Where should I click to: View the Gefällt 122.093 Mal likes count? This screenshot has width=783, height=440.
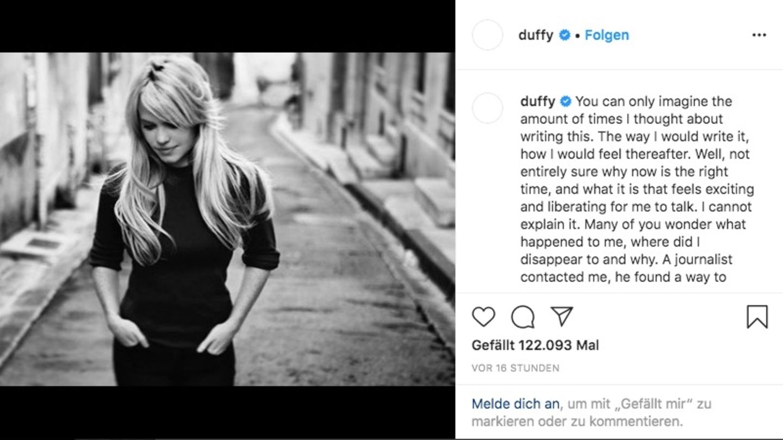tap(535, 345)
